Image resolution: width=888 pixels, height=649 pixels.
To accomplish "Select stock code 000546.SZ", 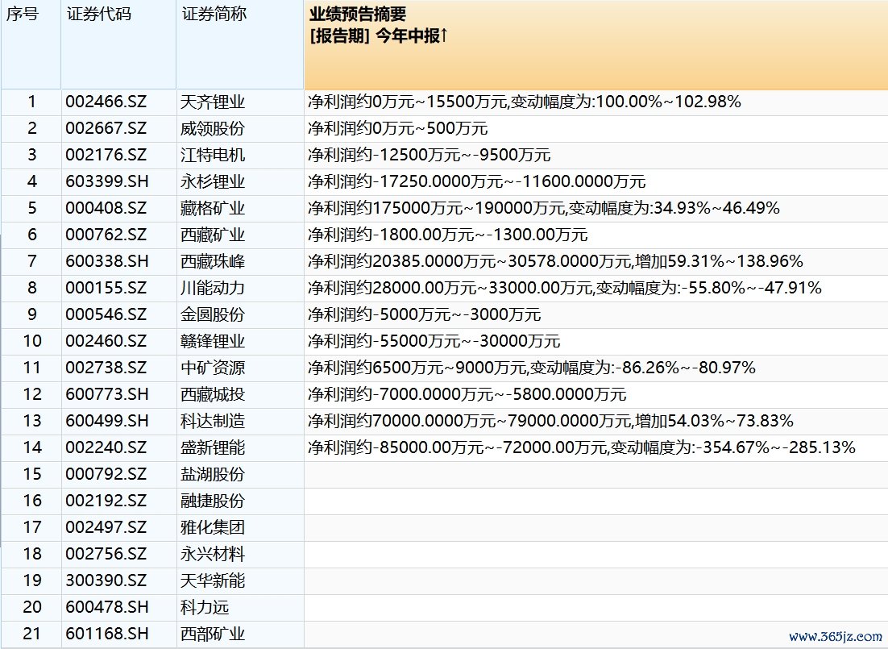I will point(106,314).
